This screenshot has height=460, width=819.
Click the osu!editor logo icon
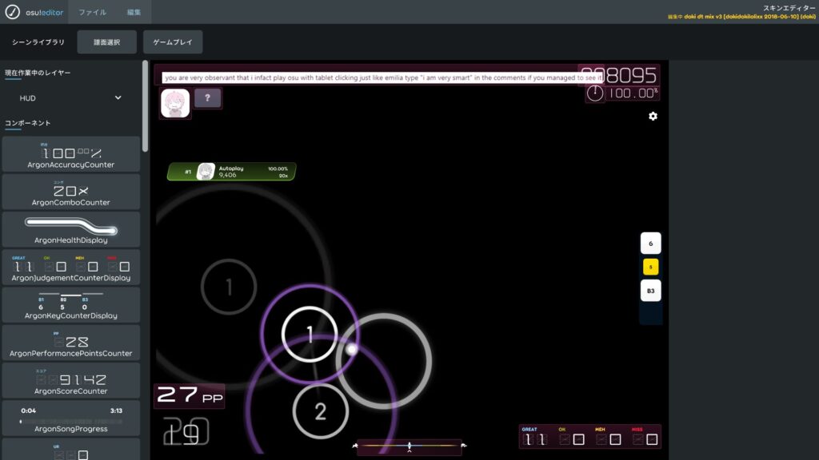[13, 12]
